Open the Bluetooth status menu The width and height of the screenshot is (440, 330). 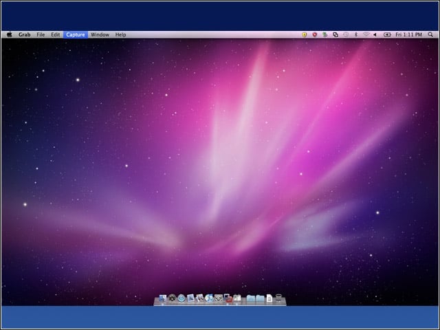[356, 34]
